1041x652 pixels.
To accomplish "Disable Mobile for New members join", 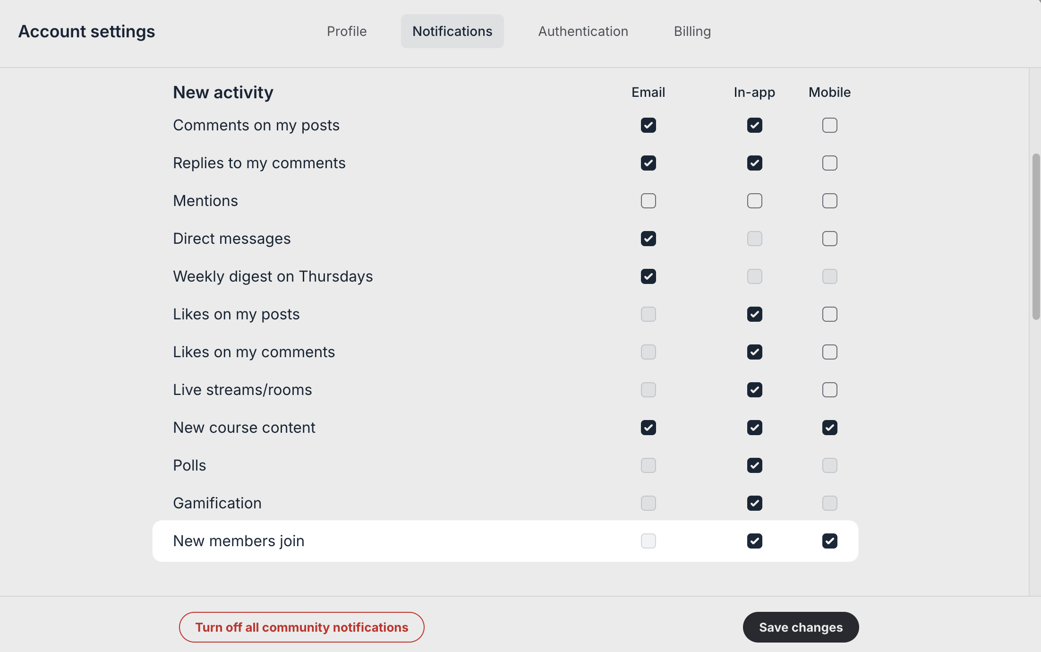I will pyautogui.click(x=829, y=540).
